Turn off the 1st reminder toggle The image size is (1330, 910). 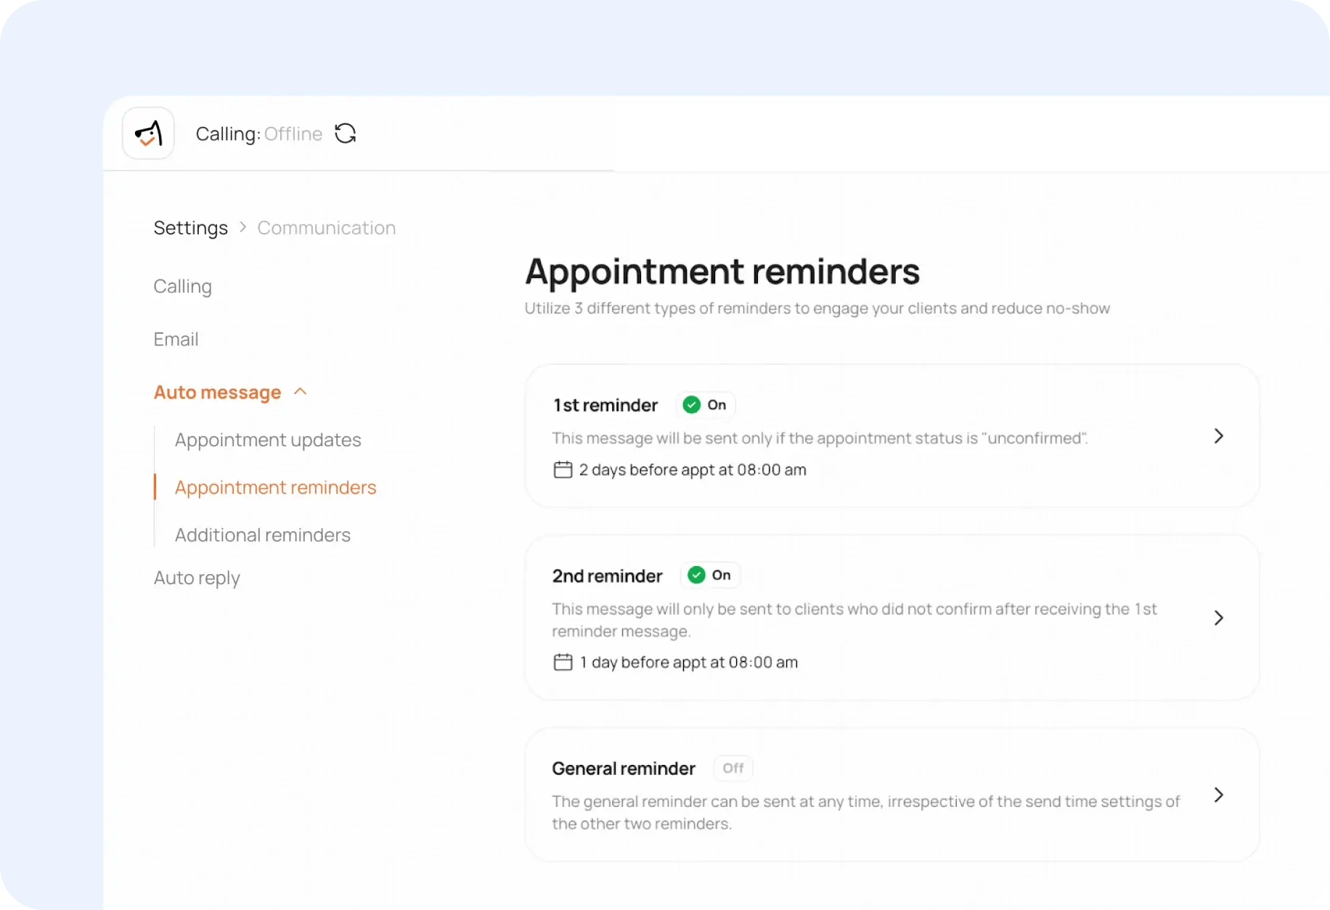click(705, 404)
